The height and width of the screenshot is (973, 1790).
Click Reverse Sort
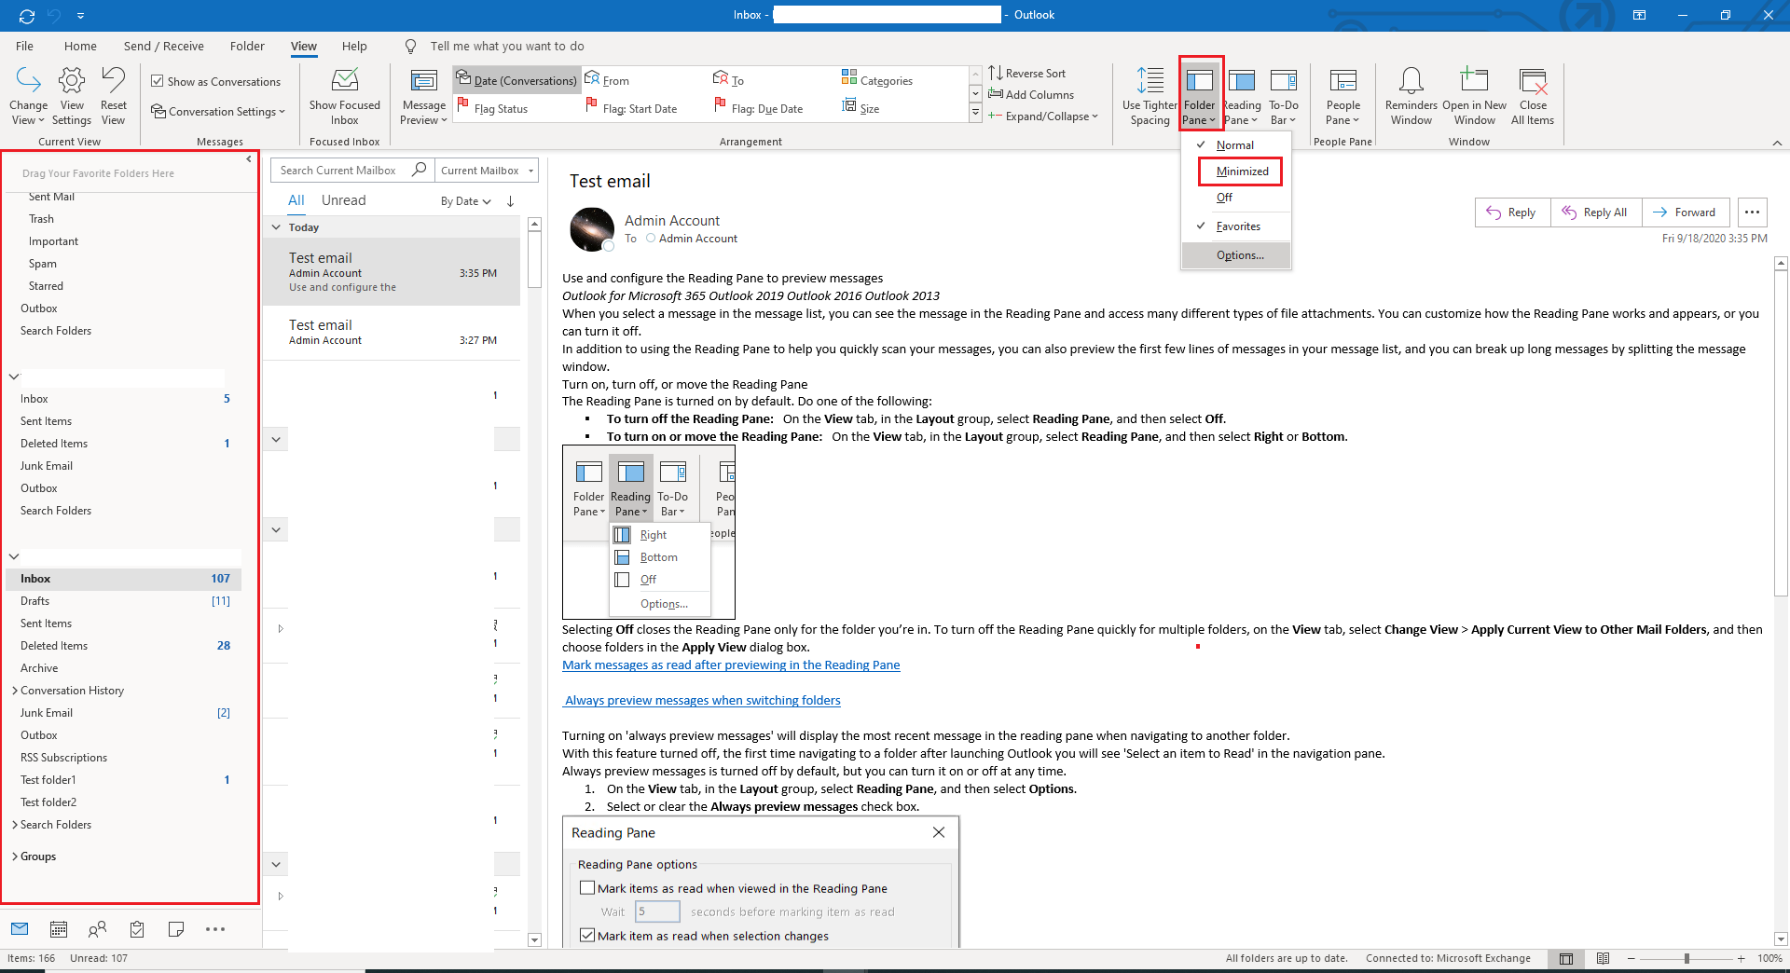(1026, 73)
